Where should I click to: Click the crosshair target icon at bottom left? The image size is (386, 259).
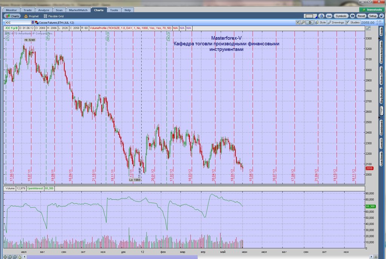(x=5, y=257)
